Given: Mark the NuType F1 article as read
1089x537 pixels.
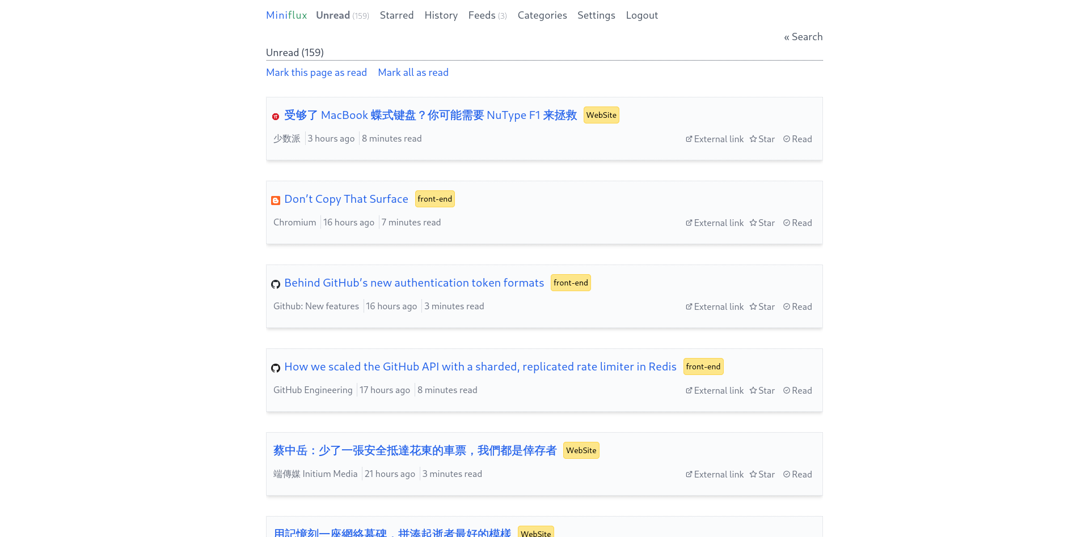Looking at the screenshot, I should 797,139.
